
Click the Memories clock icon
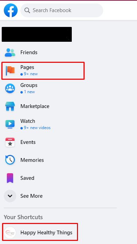pos(10,160)
